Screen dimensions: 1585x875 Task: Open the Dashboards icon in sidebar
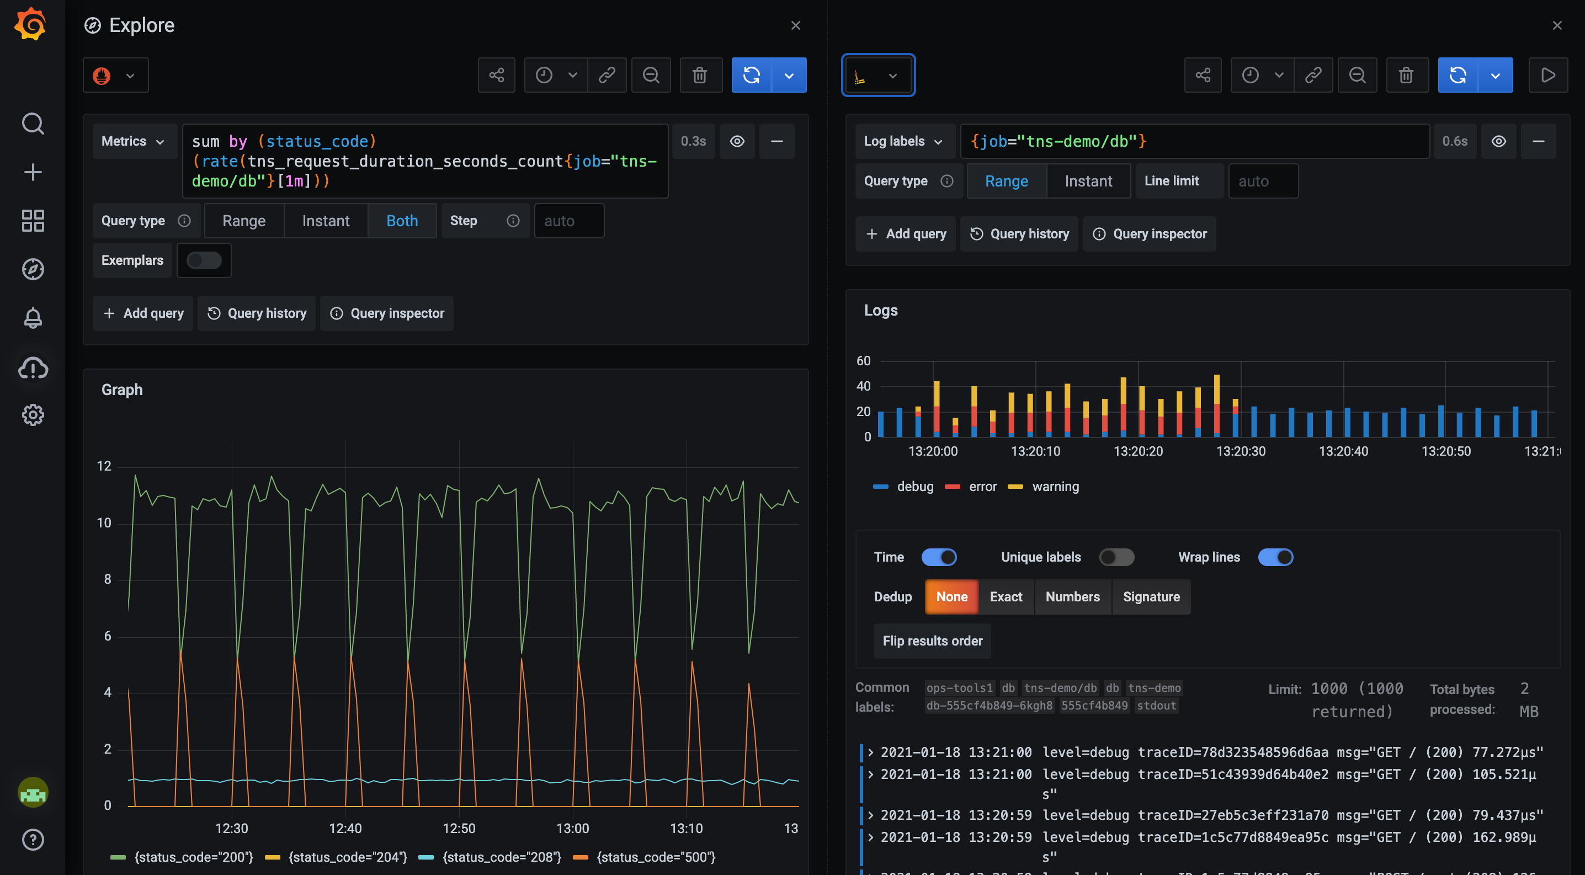[33, 220]
